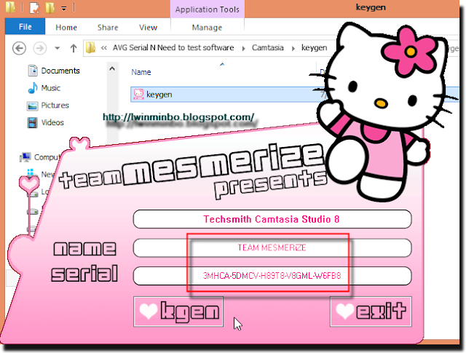The height and width of the screenshot is (353, 466).
Task: Go up one folder level
Action: coord(74,48)
